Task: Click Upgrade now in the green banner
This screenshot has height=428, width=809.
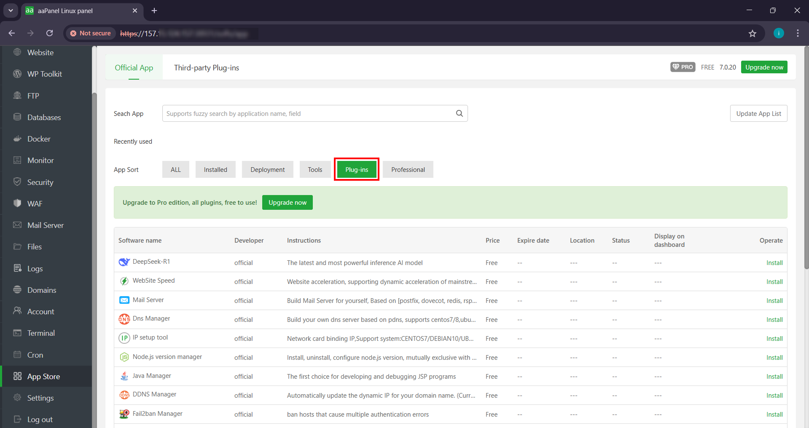Action: pyautogui.click(x=287, y=202)
